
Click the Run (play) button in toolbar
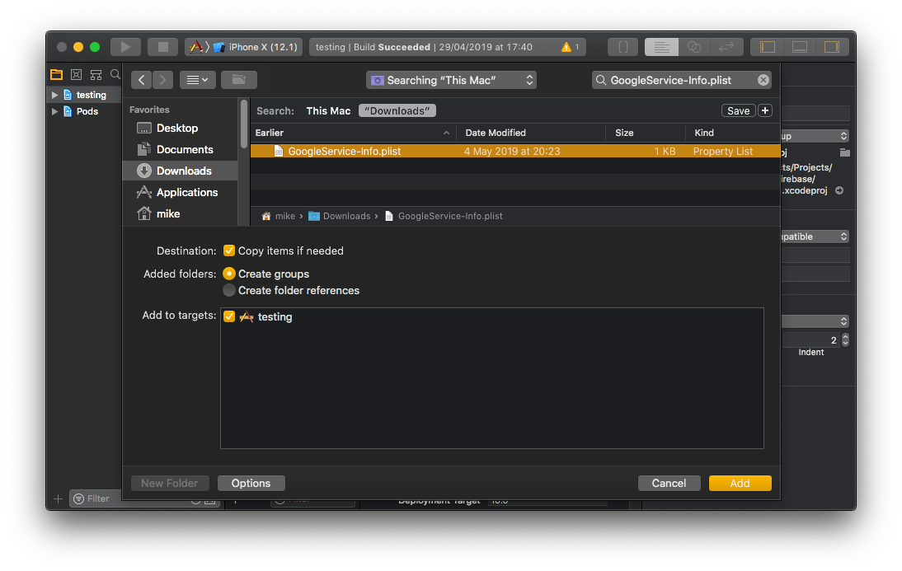tap(125, 47)
